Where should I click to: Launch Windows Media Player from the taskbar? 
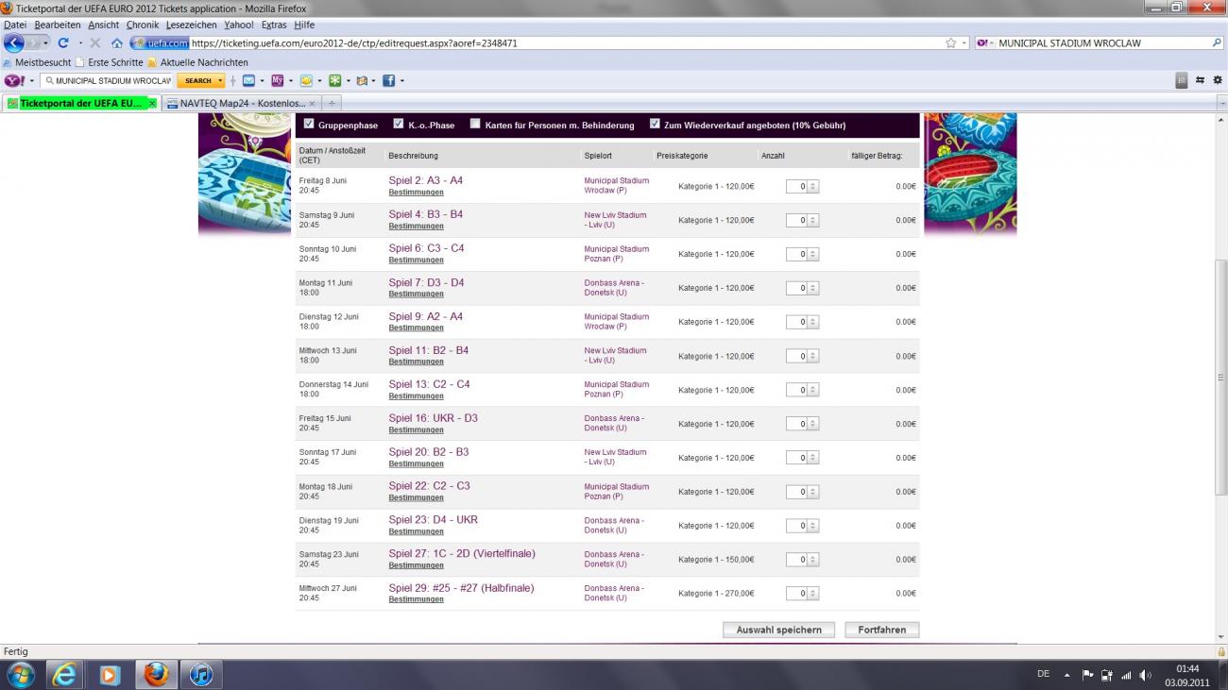coord(111,675)
